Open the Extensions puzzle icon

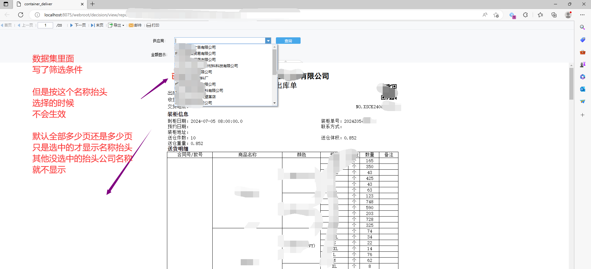525,15
